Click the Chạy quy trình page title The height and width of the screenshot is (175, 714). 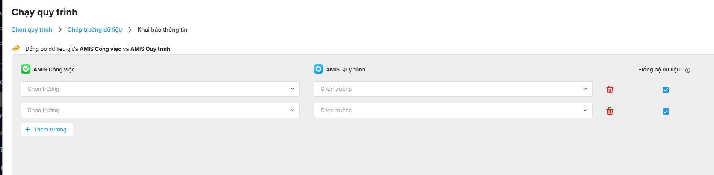pyautogui.click(x=44, y=12)
